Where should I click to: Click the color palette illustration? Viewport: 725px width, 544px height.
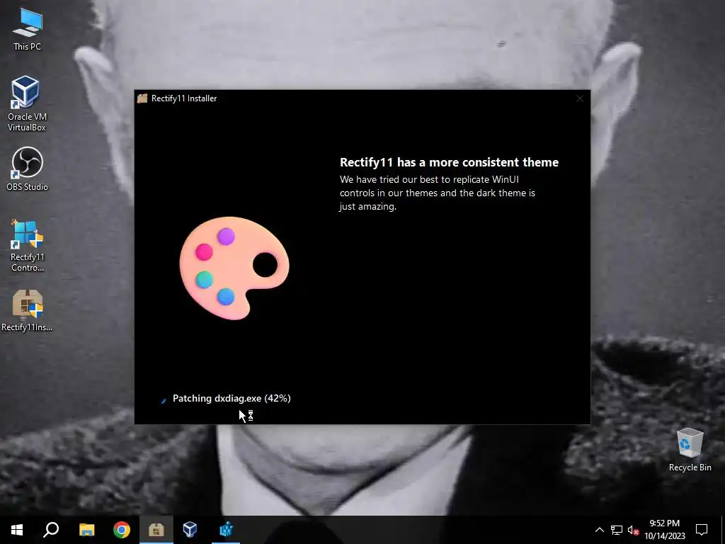pyautogui.click(x=234, y=268)
